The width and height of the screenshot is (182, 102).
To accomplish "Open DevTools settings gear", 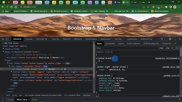I will pyautogui.click(x=170, y=39).
